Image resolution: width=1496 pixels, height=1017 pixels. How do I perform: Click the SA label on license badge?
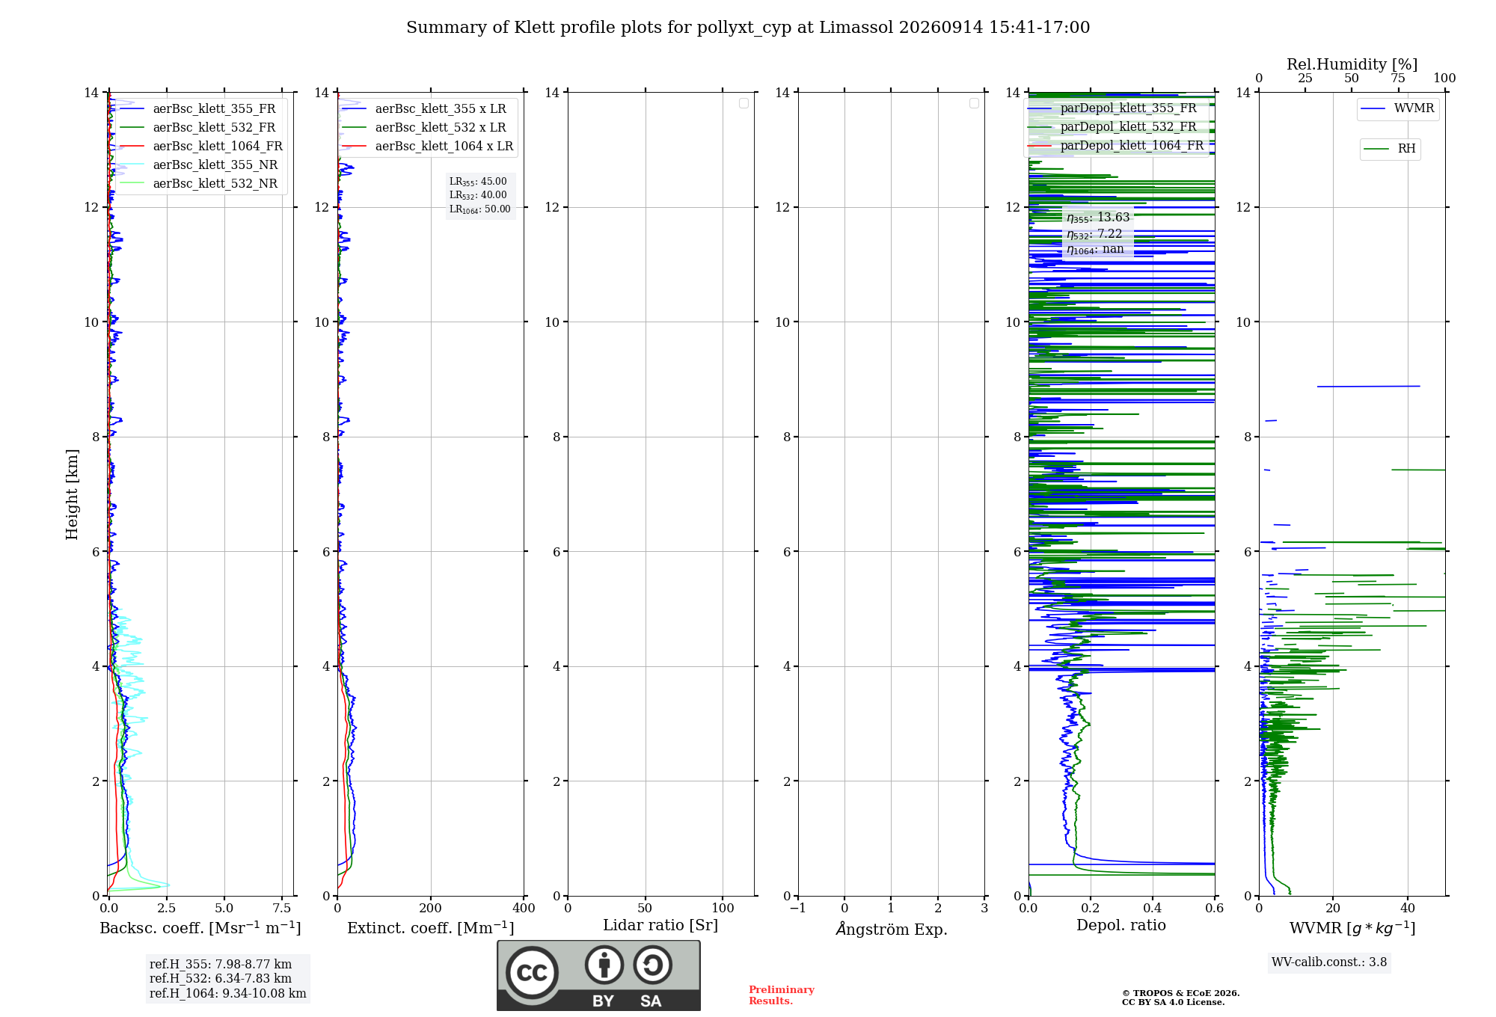click(651, 1001)
